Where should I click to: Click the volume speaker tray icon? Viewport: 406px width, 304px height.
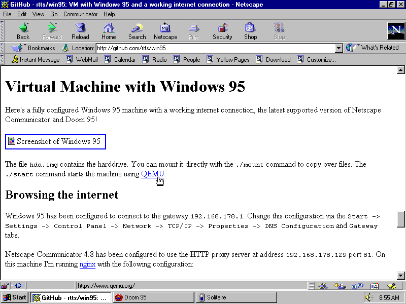click(x=369, y=298)
